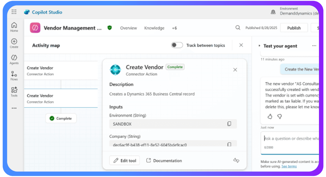Open the Environment Demanddynamics selector
The height and width of the screenshot is (177, 326).
coord(299,11)
